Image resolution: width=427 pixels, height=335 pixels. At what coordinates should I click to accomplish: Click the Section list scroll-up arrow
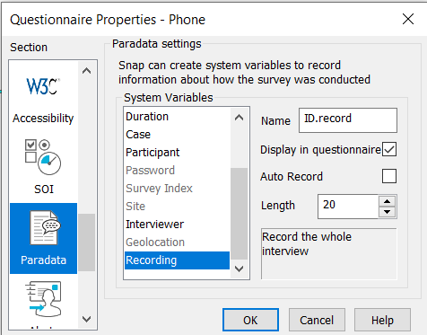[87, 71]
